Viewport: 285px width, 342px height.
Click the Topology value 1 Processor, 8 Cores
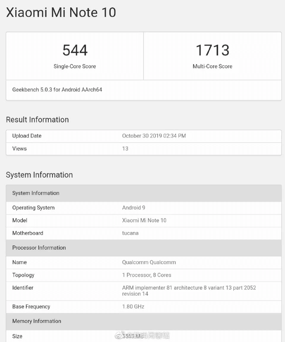(x=146, y=275)
